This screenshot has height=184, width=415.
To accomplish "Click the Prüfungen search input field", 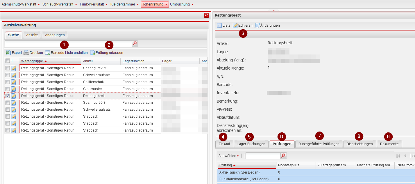I will pyautogui.click(x=263, y=156).
